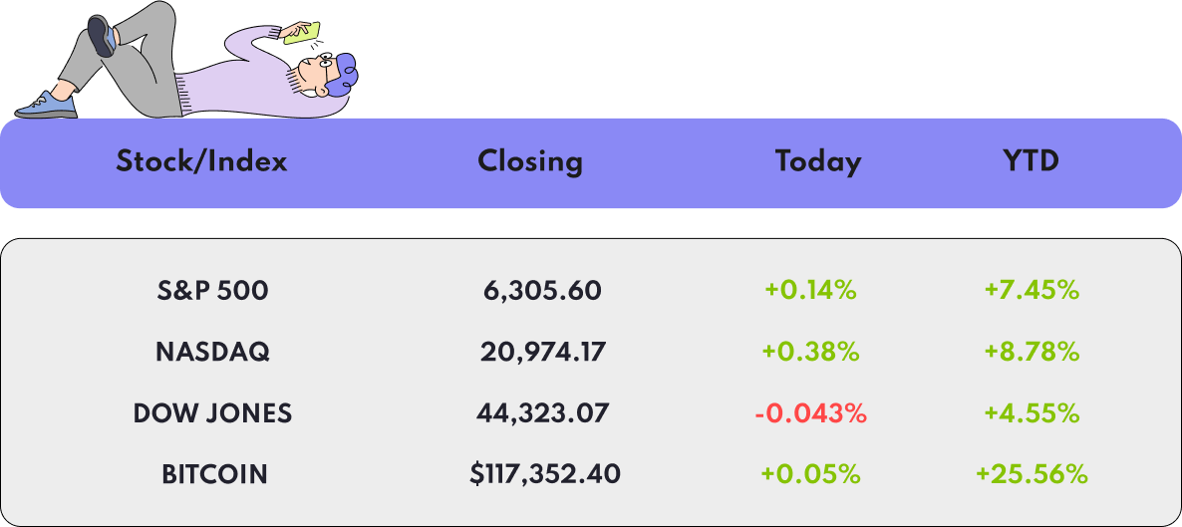The height and width of the screenshot is (527, 1182).
Task: Click the green phone in the illustration
Action: click(302, 33)
